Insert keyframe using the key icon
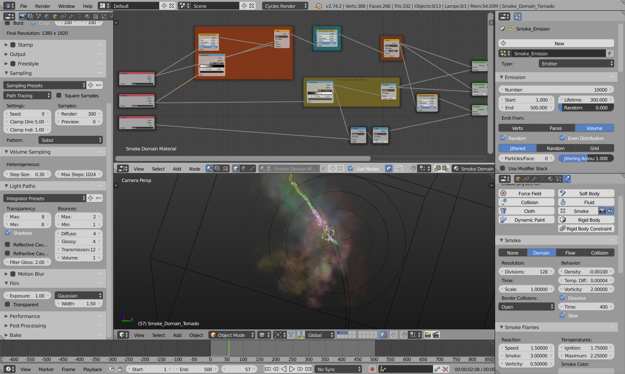The width and height of the screenshot is (625, 374). coord(437,369)
